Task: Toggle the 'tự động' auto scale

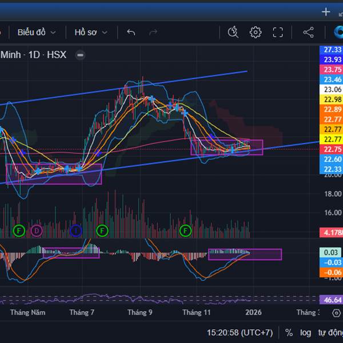Action: pyautogui.click(x=330, y=332)
